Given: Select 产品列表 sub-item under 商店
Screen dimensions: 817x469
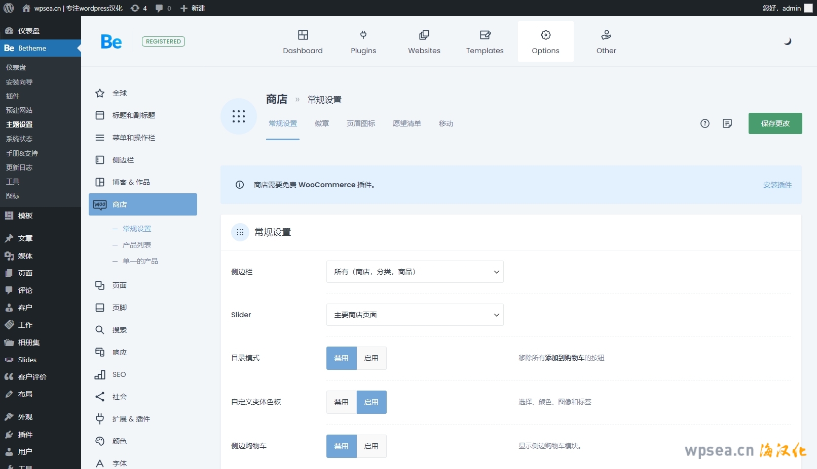Looking at the screenshot, I should tap(137, 245).
